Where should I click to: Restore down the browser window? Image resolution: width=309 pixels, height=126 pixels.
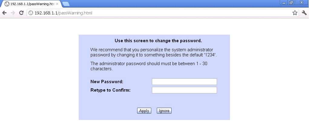(x=291, y=2)
